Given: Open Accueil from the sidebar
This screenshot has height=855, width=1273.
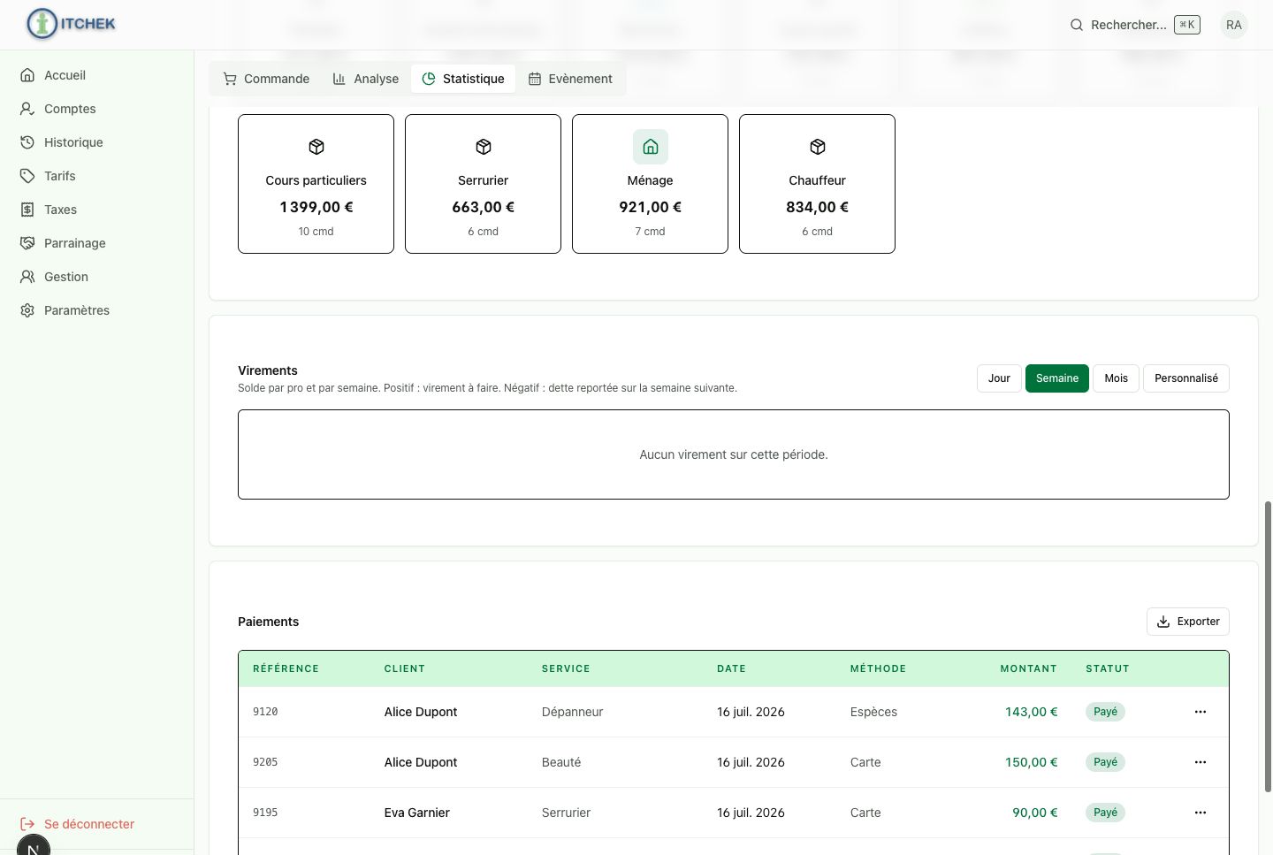Looking at the screenshot, I should [97, 75].
